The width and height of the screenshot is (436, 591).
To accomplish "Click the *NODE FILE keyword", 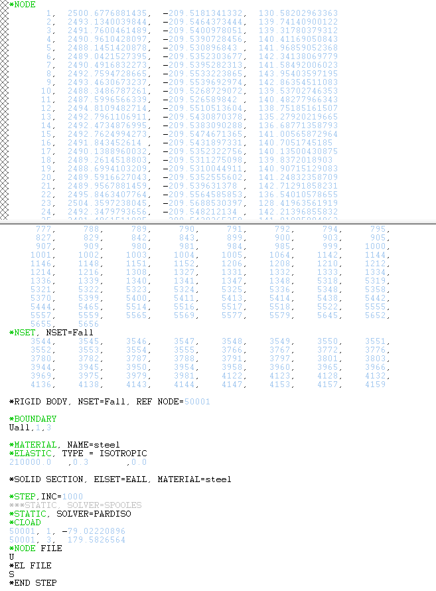I will click(x=35, y=549).
